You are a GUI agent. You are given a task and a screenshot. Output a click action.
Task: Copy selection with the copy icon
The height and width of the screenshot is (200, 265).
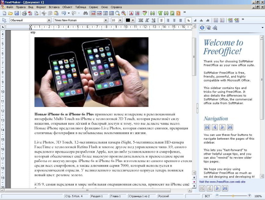[x=50, y=13]
